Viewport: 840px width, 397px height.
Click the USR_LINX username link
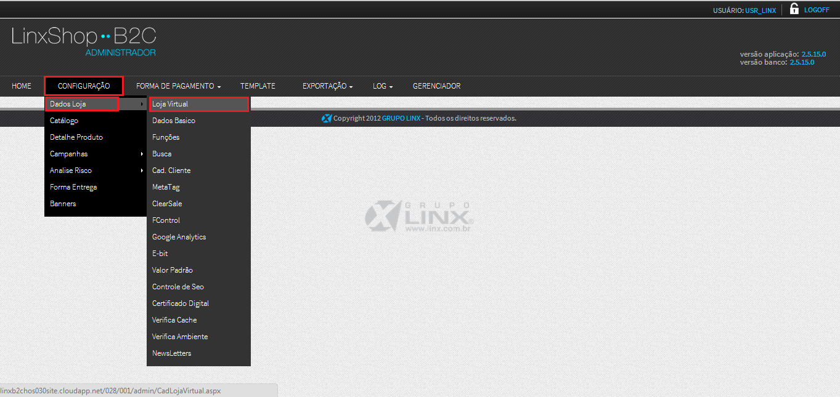click(760, 10)
